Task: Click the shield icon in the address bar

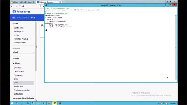Action: point(41,6)
